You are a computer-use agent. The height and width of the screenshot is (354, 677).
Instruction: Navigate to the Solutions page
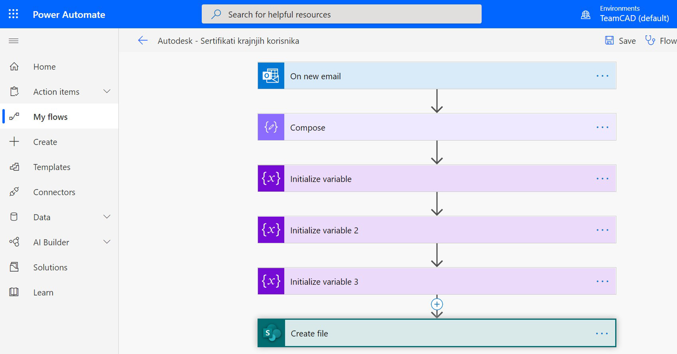click(x=50, y=267)
